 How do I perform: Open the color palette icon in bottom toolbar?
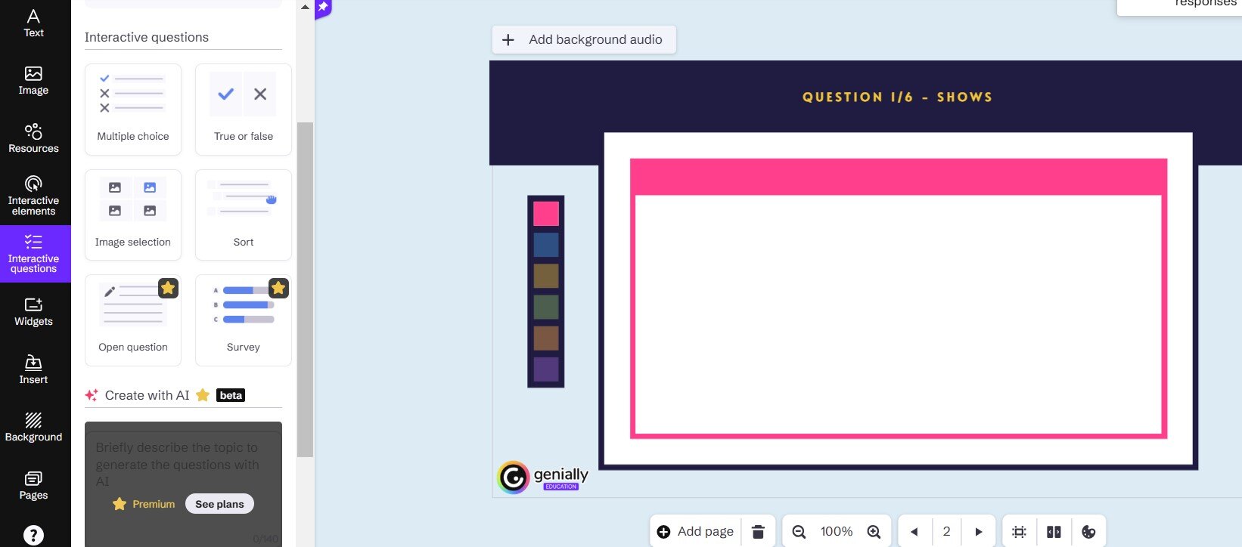point(1088,532)
